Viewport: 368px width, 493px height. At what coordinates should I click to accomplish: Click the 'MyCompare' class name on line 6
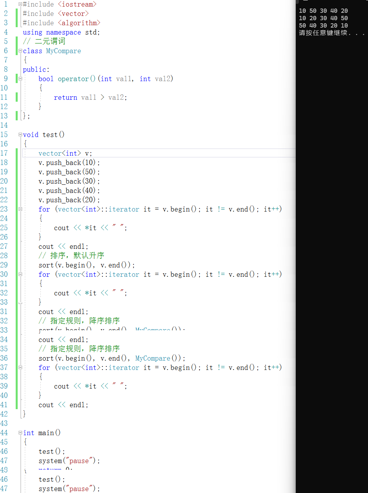click(63, 51)
